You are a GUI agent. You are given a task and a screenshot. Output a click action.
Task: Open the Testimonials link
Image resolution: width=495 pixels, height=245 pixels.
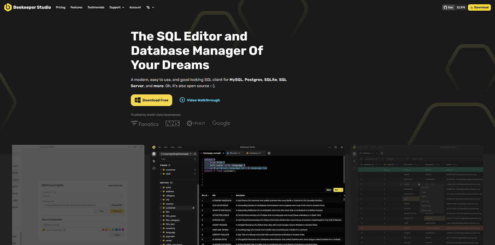click(x=96, y=7)
